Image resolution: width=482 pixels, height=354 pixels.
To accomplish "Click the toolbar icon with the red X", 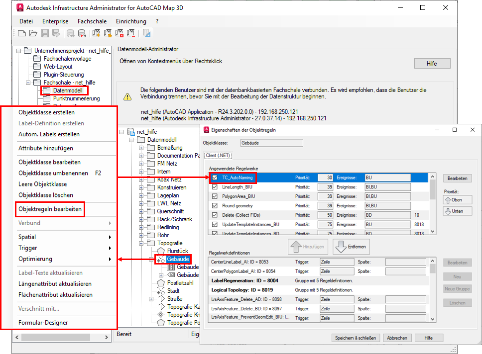I will [120, 33].
